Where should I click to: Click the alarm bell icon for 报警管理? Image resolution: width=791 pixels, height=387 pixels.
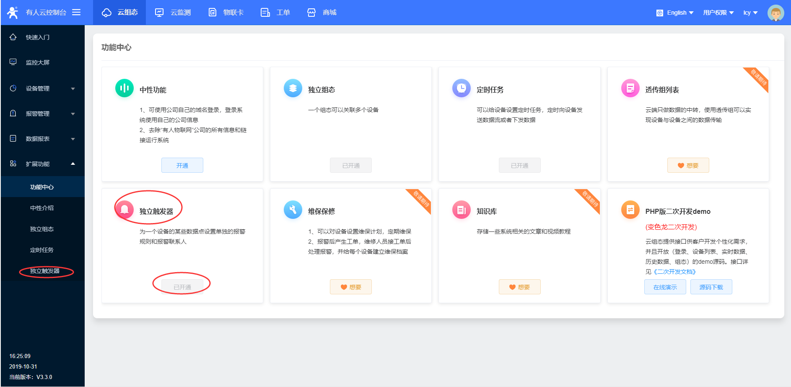click(x=13, y=113)
